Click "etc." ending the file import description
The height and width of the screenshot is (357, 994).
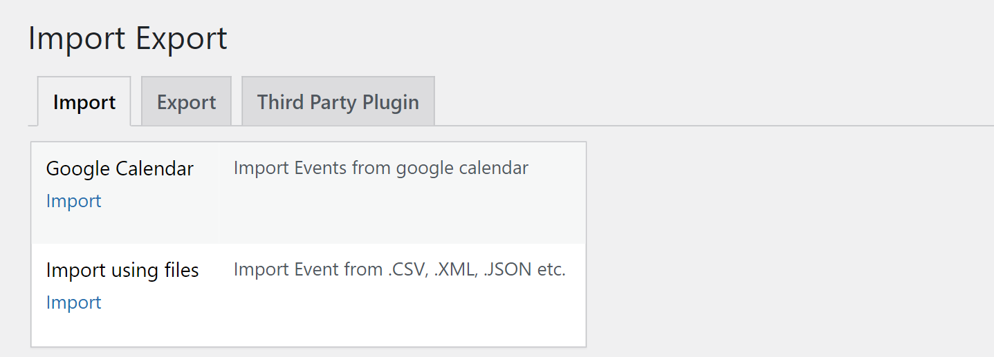click(551, 269)
